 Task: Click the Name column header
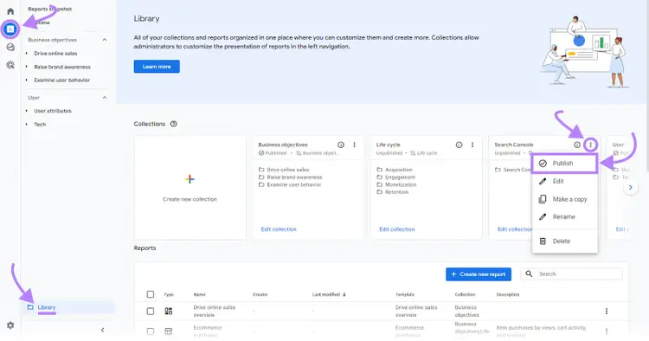(x=200, y=294)
